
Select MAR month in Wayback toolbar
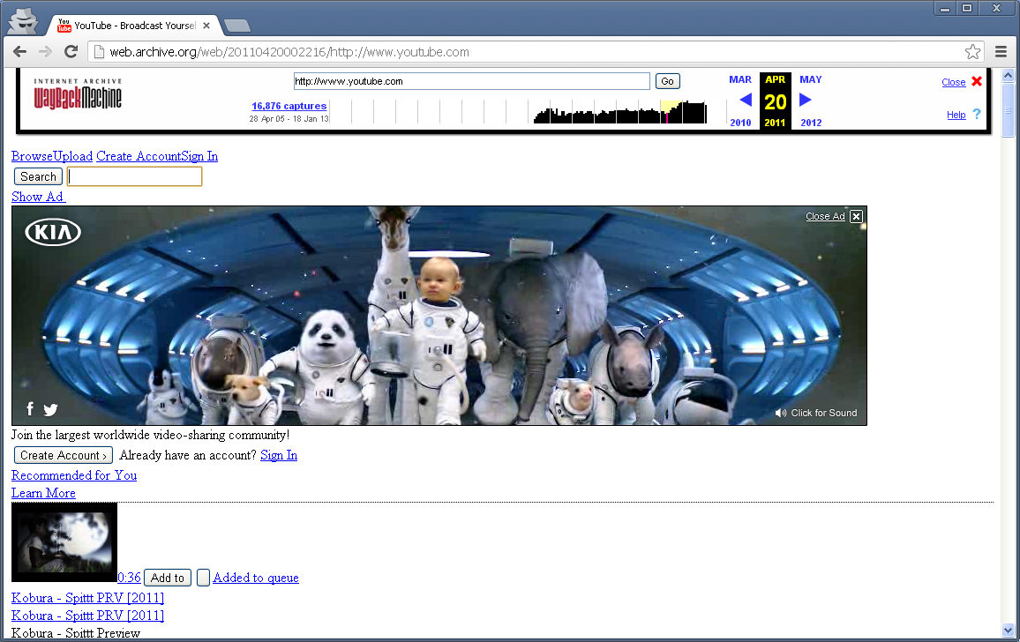740,79
